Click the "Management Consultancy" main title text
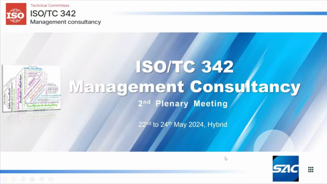 (x=184, y=86)
